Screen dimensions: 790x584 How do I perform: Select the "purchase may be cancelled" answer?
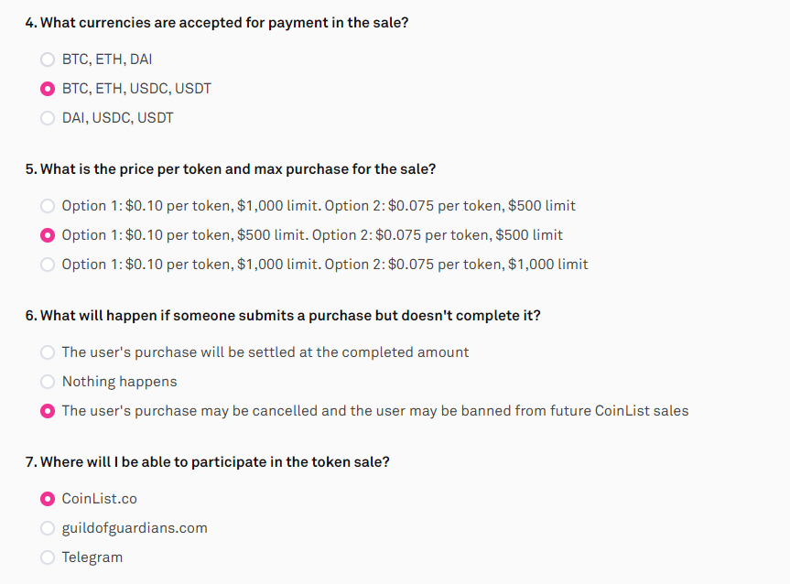pos(47,410)
